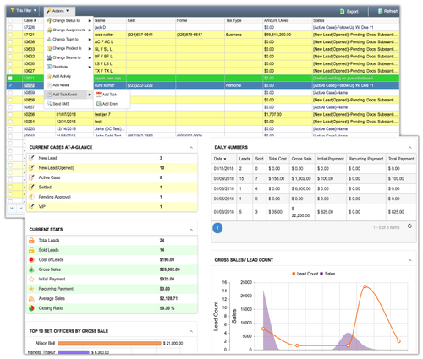
Task: Toggle the select-all checkbox in header
Action: [10, 20]
